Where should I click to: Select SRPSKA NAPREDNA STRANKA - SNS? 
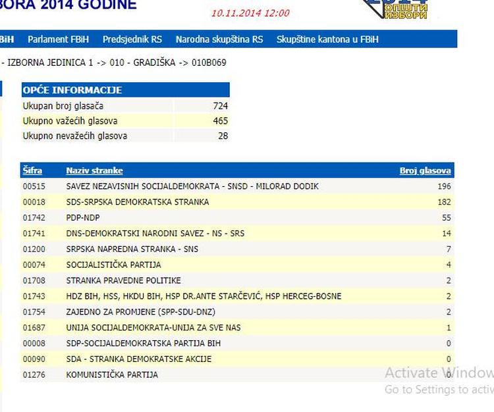[x=132, y=249]
